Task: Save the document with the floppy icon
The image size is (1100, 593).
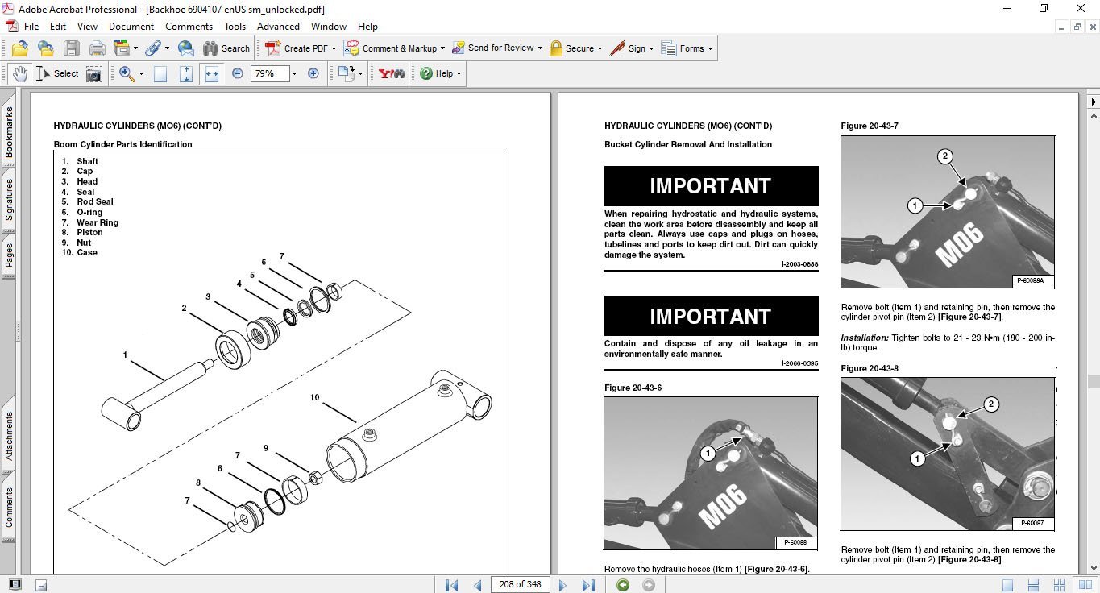Action: coord(72,48)
